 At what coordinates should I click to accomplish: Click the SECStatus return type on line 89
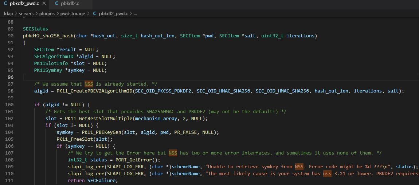click(x=36, y=29)
